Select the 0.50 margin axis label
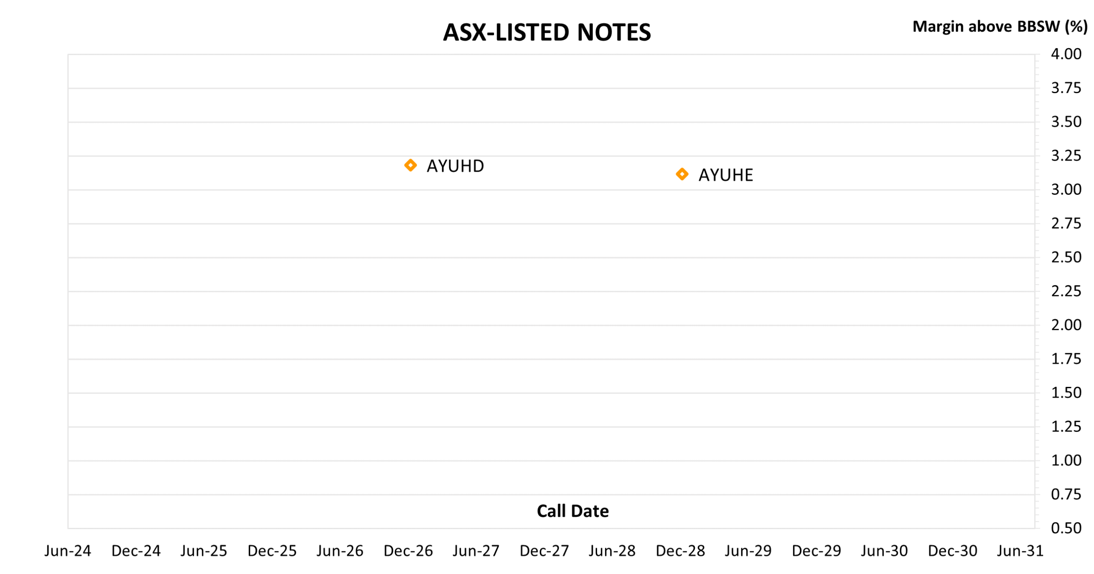Screen dimensions: 1094x574 (x=1066, y=528)
